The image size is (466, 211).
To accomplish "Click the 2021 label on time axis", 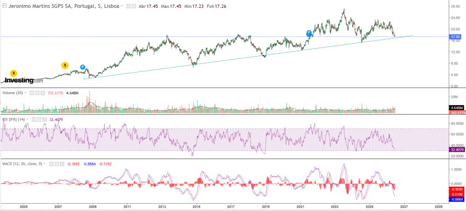I will click(x=300, y=206).
